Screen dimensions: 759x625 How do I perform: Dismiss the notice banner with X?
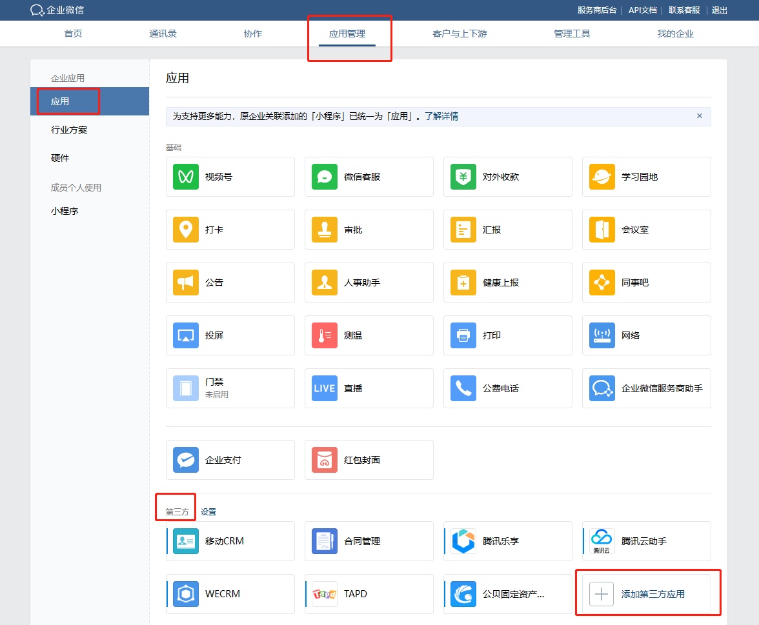(700, 115)
